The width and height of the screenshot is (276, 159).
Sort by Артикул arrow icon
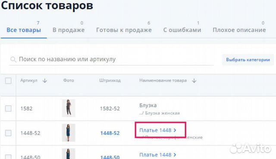point(45,81)
